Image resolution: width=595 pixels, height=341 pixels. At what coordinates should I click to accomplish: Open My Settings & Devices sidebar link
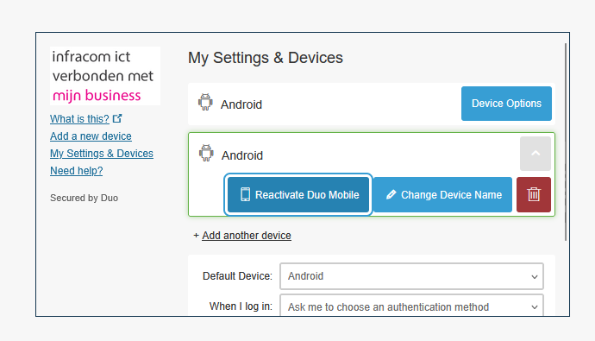pos(102,154)
